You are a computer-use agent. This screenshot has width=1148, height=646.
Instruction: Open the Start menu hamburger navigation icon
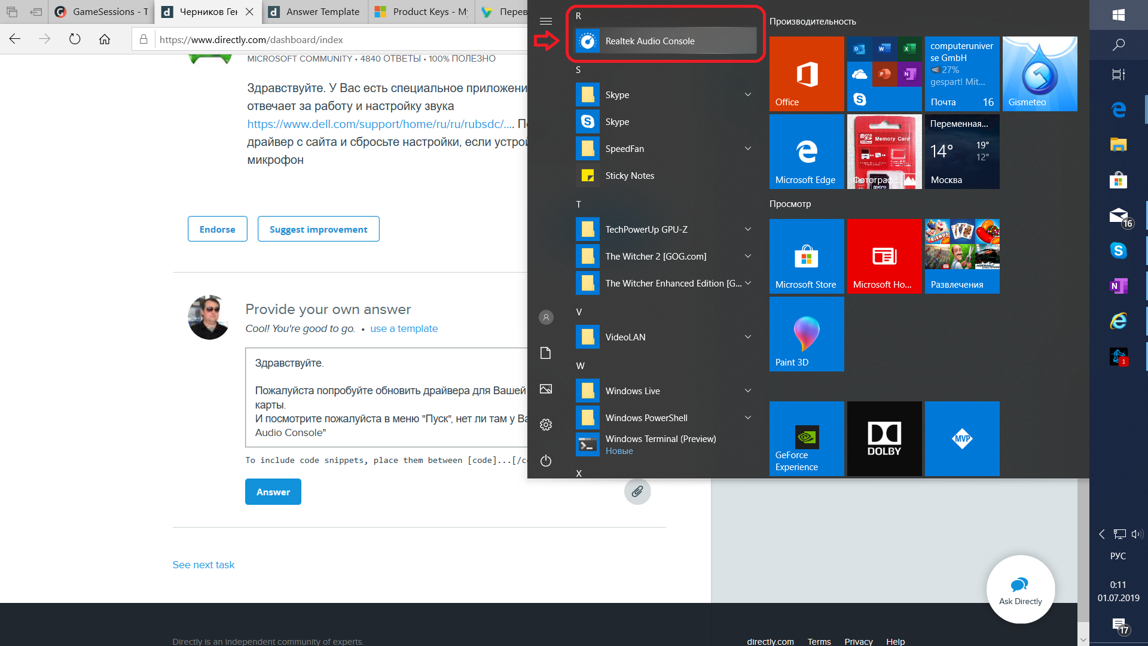click(x=545, y=21)
